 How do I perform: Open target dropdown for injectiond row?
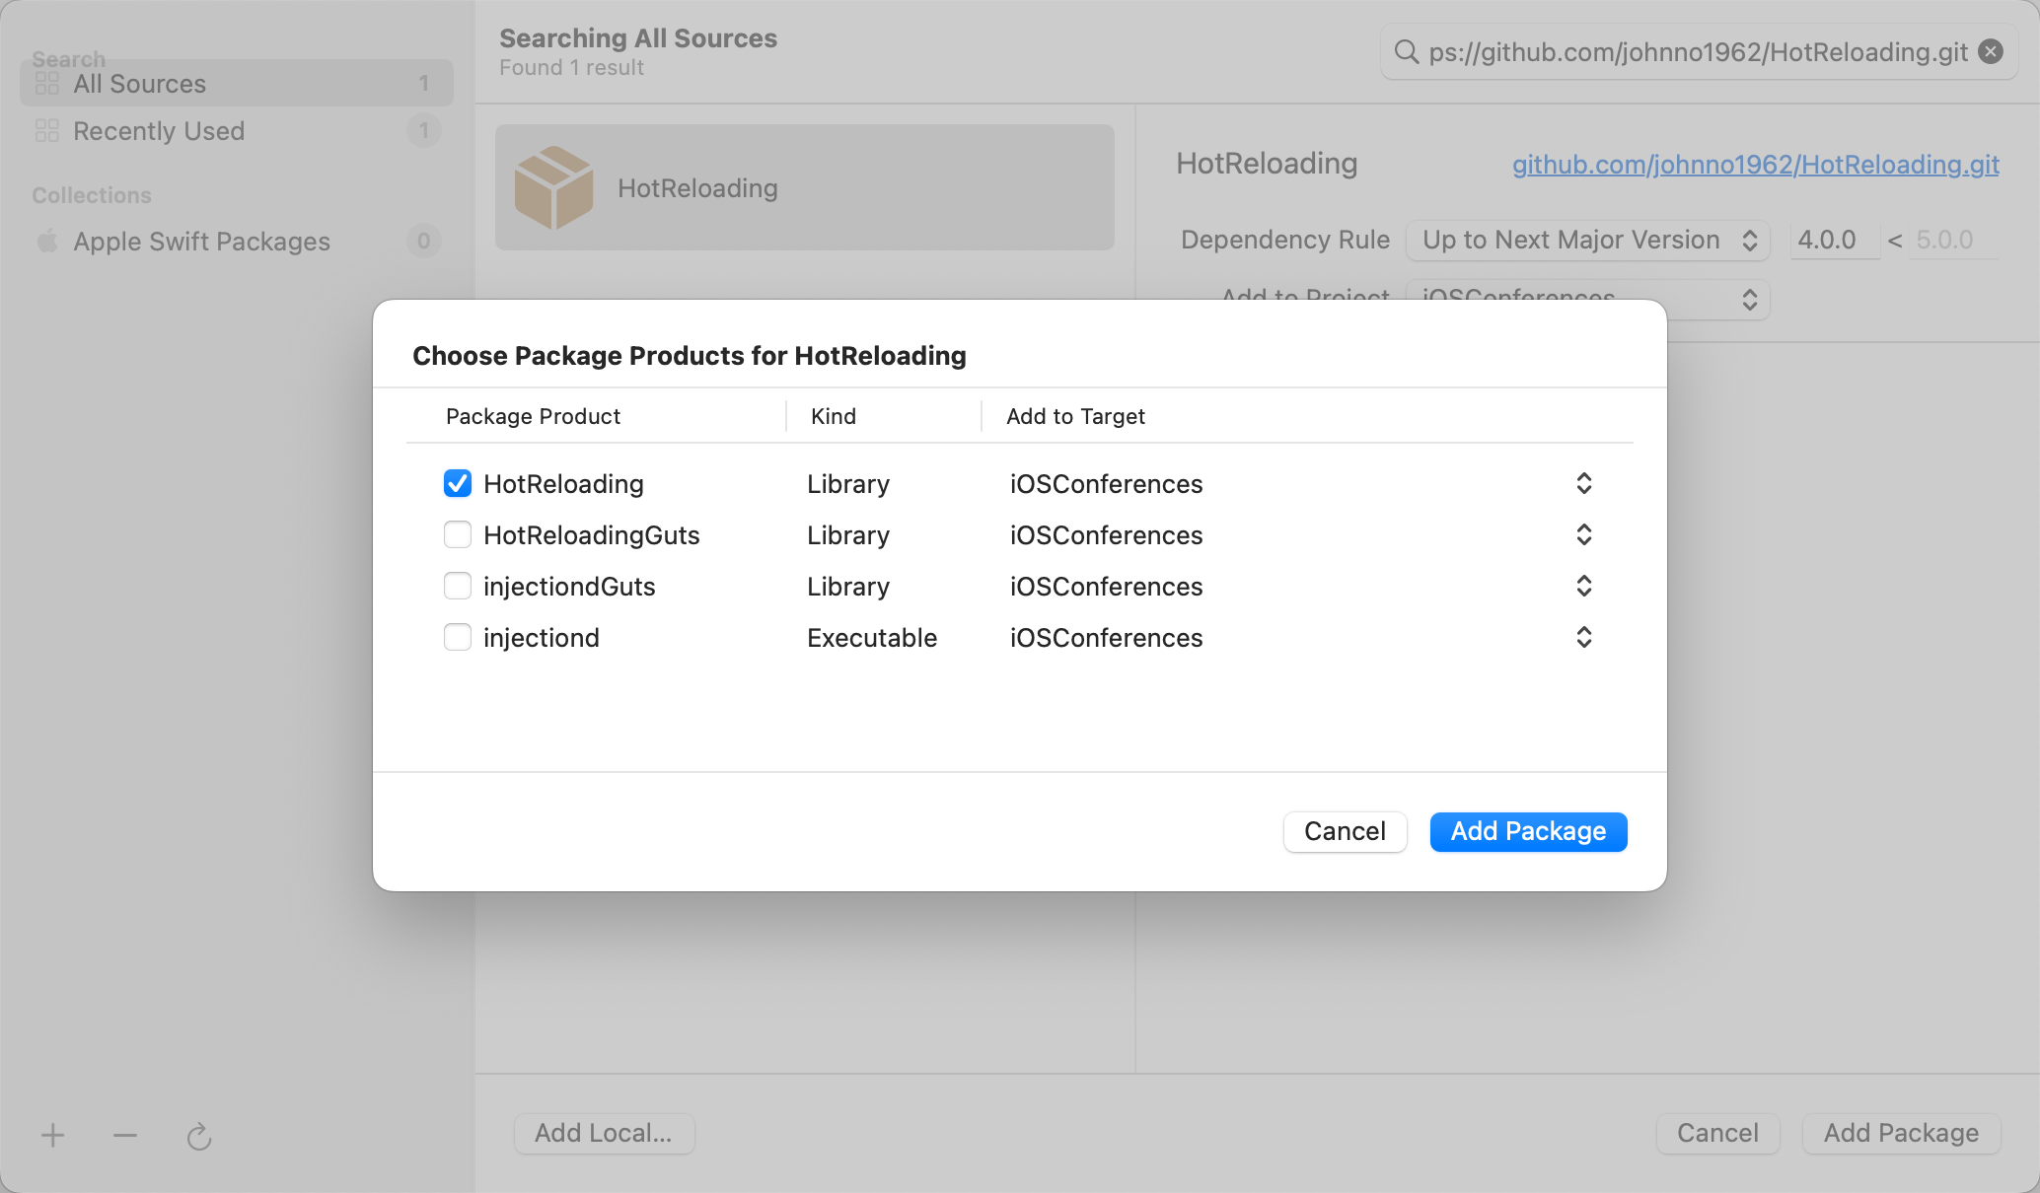click(1583, 637)
